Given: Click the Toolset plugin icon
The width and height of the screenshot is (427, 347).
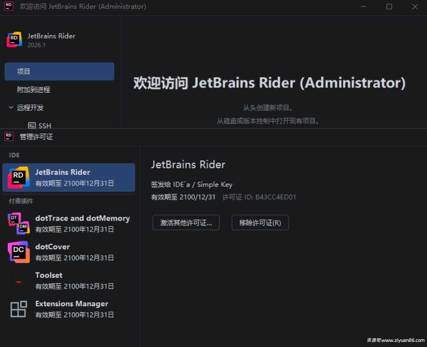Looking at the screenshot, I should pos(18,281).
